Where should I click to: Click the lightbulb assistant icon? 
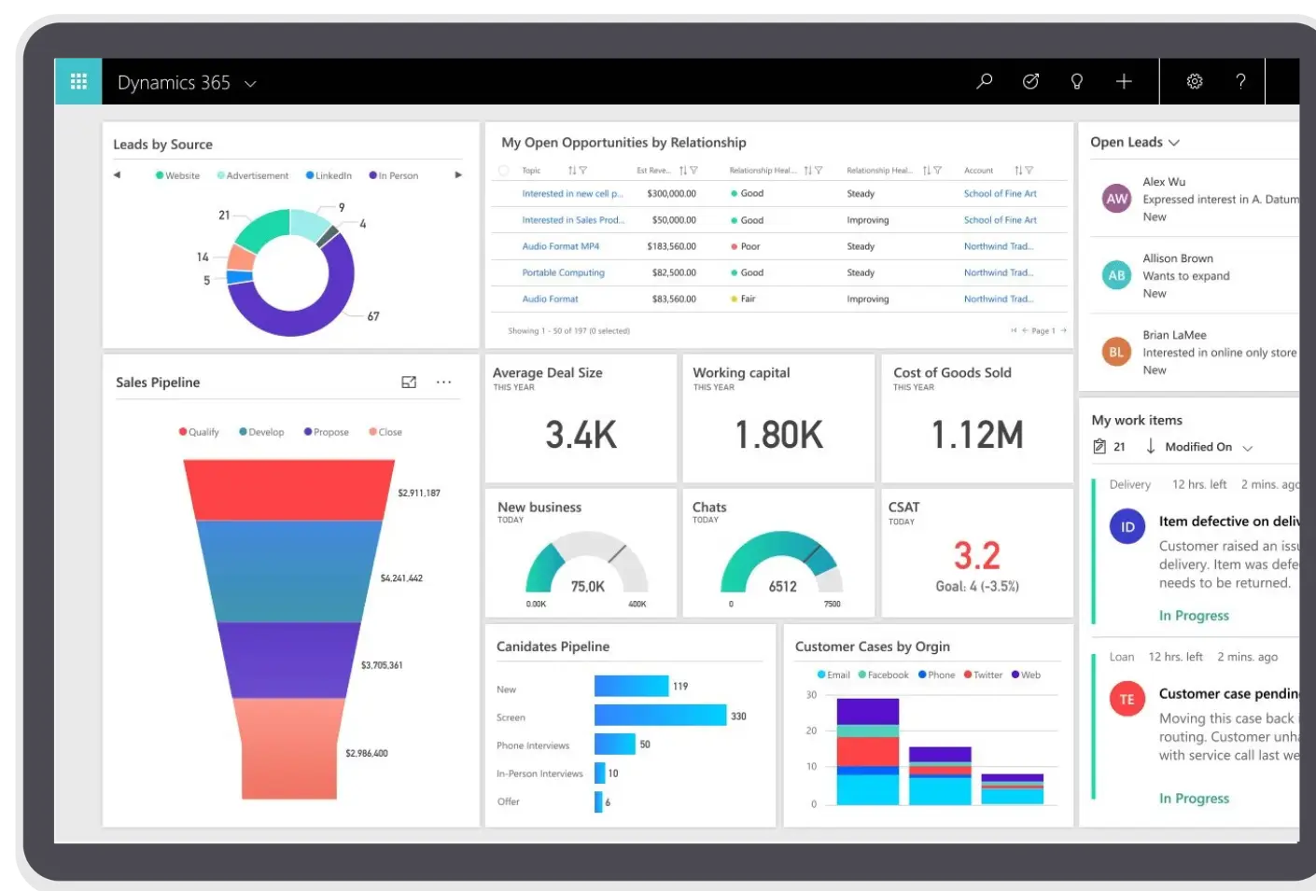(1077, 81)
